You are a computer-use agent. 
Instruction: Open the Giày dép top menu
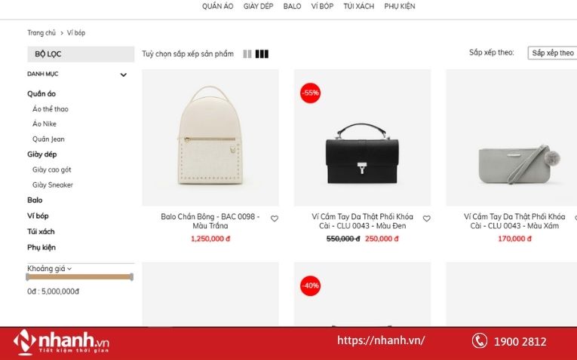pyautogui.click(x=258, y=6)
